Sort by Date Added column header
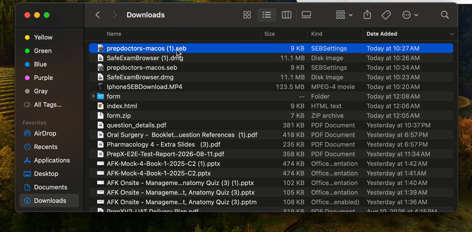The height and width of the screenshot is (232, 472). point(382,34)
